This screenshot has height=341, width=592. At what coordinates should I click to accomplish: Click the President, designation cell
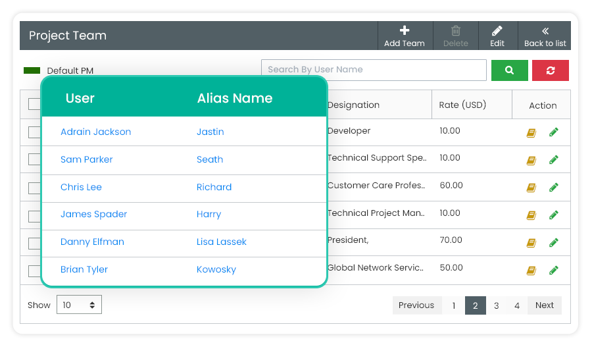coord(348,240)
